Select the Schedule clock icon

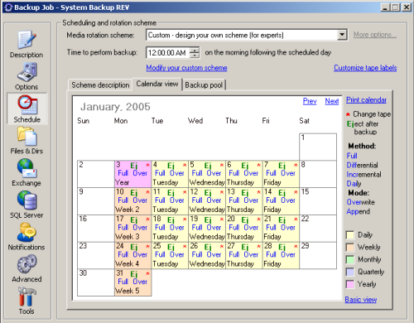(27, 104)
